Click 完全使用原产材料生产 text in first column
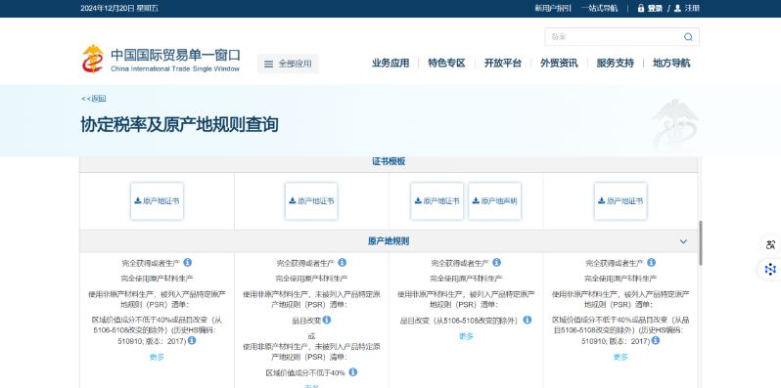This screenshot has height=388, width=781. pos(157,279)
